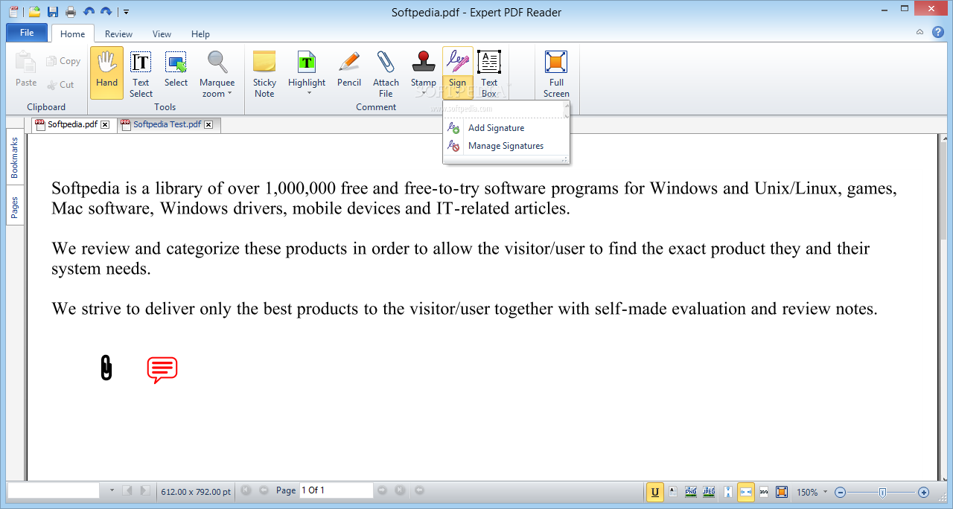
Task: Click the Cut button
Action: tap(60, 85)
